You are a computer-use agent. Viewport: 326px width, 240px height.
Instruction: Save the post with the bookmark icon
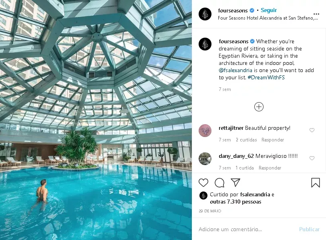tap(316, 183)
